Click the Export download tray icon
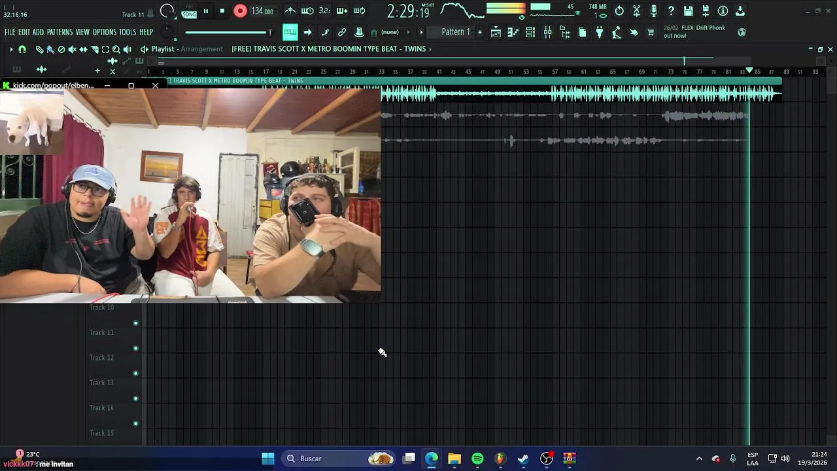 (740, 10)
